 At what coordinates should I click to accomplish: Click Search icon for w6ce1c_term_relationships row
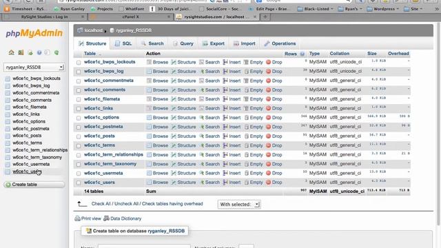click(x=202, y=154)
